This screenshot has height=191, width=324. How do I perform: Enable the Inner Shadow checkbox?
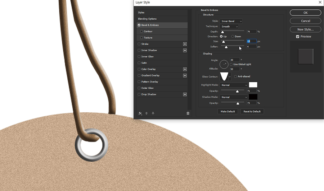tap(139, 50)
